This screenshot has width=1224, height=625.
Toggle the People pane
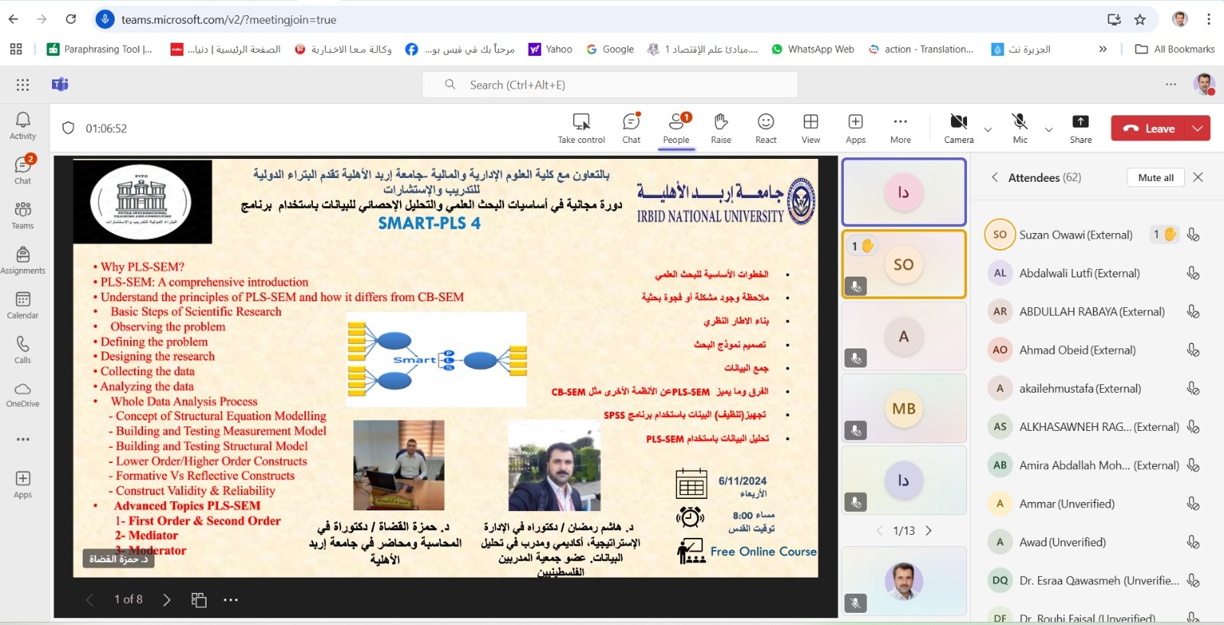pos(676,128)
